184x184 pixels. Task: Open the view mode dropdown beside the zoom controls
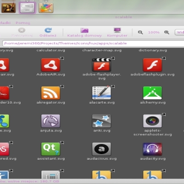[x=179, y=32]
